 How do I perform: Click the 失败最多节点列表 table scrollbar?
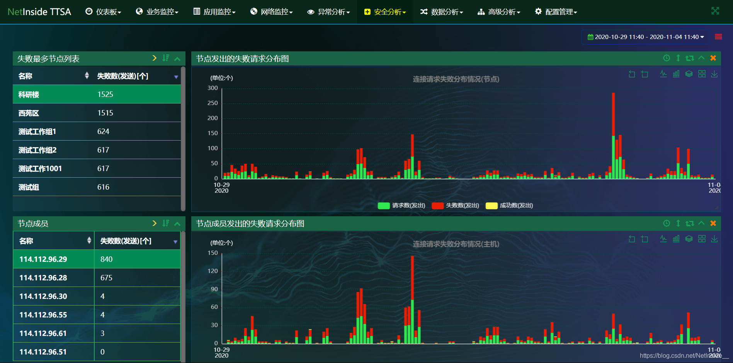click(183, 139)
